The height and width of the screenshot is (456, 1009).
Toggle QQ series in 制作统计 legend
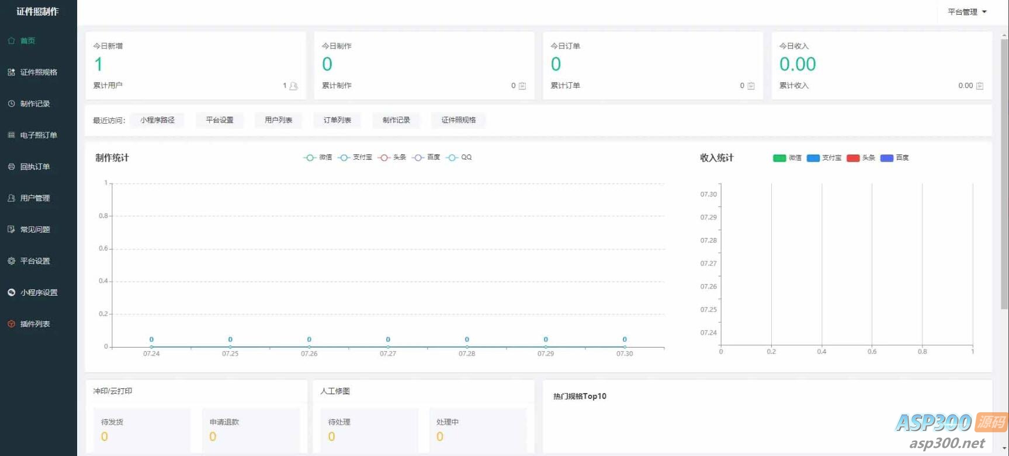tap(459, 157)
